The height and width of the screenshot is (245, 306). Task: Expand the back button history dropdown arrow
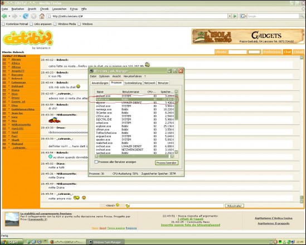(9, 16)
